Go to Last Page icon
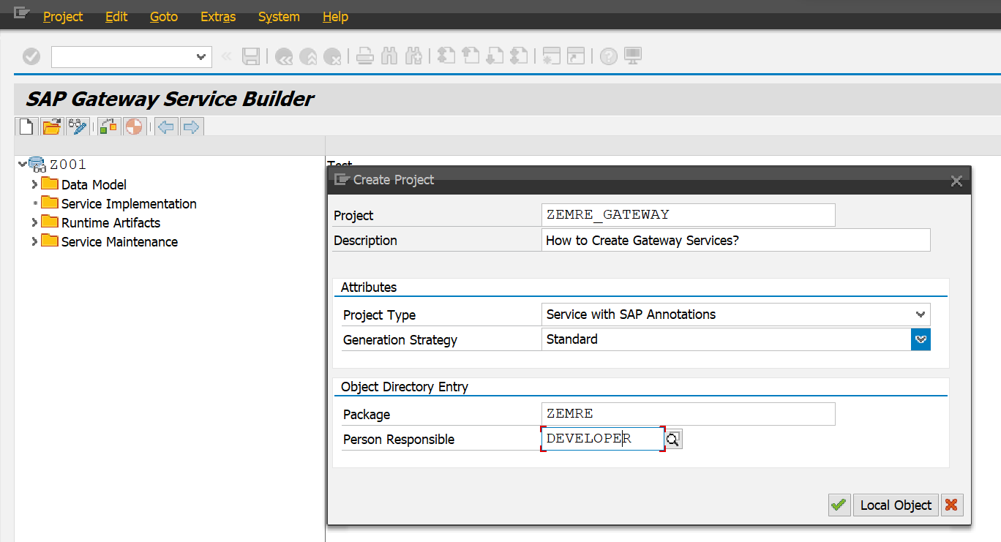The width and height of the screenshot is (1001, 542). 519,56
